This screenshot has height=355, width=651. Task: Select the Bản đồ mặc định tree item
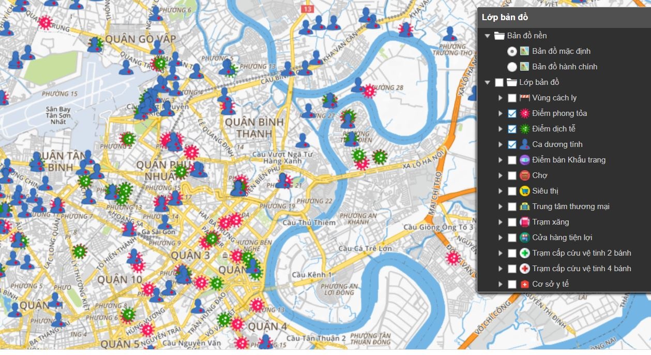coord(561,51)
